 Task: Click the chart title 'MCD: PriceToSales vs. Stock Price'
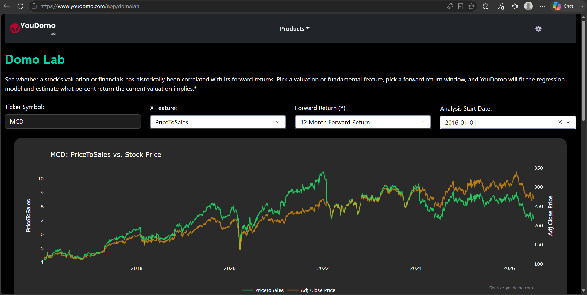(106, 154)
